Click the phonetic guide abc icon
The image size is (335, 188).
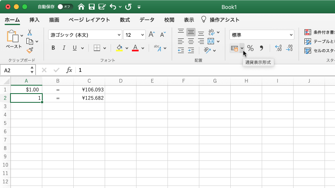pyautogui.click(x=157, y=48)
